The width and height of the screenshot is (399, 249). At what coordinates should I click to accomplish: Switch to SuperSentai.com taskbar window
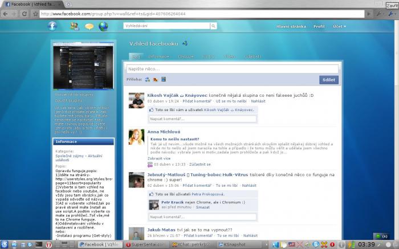[x=145, y=244]
